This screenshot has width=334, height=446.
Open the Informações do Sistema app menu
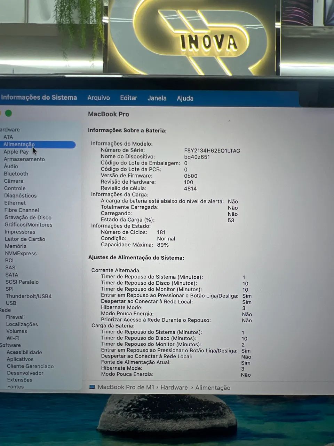[39, 97]
